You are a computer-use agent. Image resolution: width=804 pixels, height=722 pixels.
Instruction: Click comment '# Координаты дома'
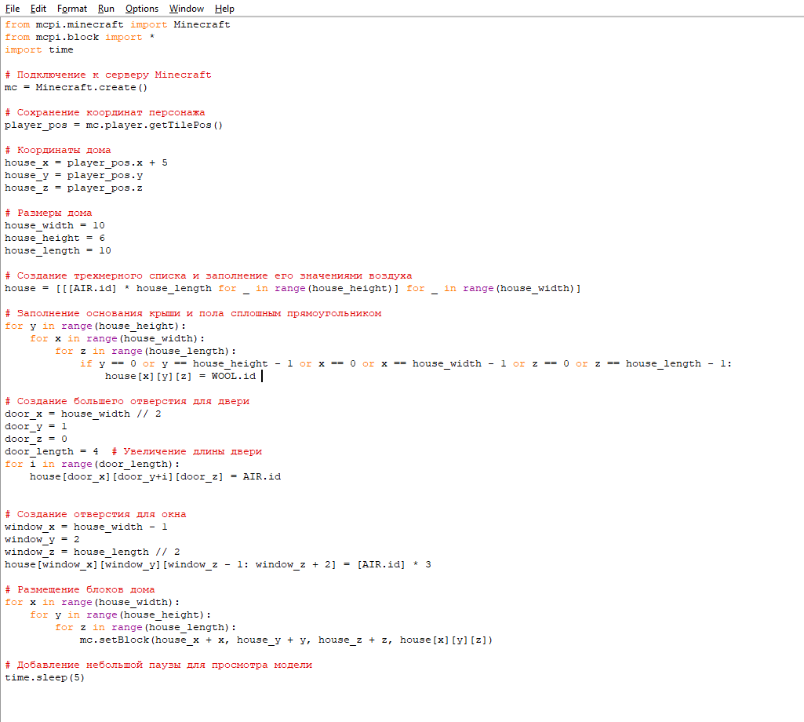pyautogui.click(x=58, y=151)
